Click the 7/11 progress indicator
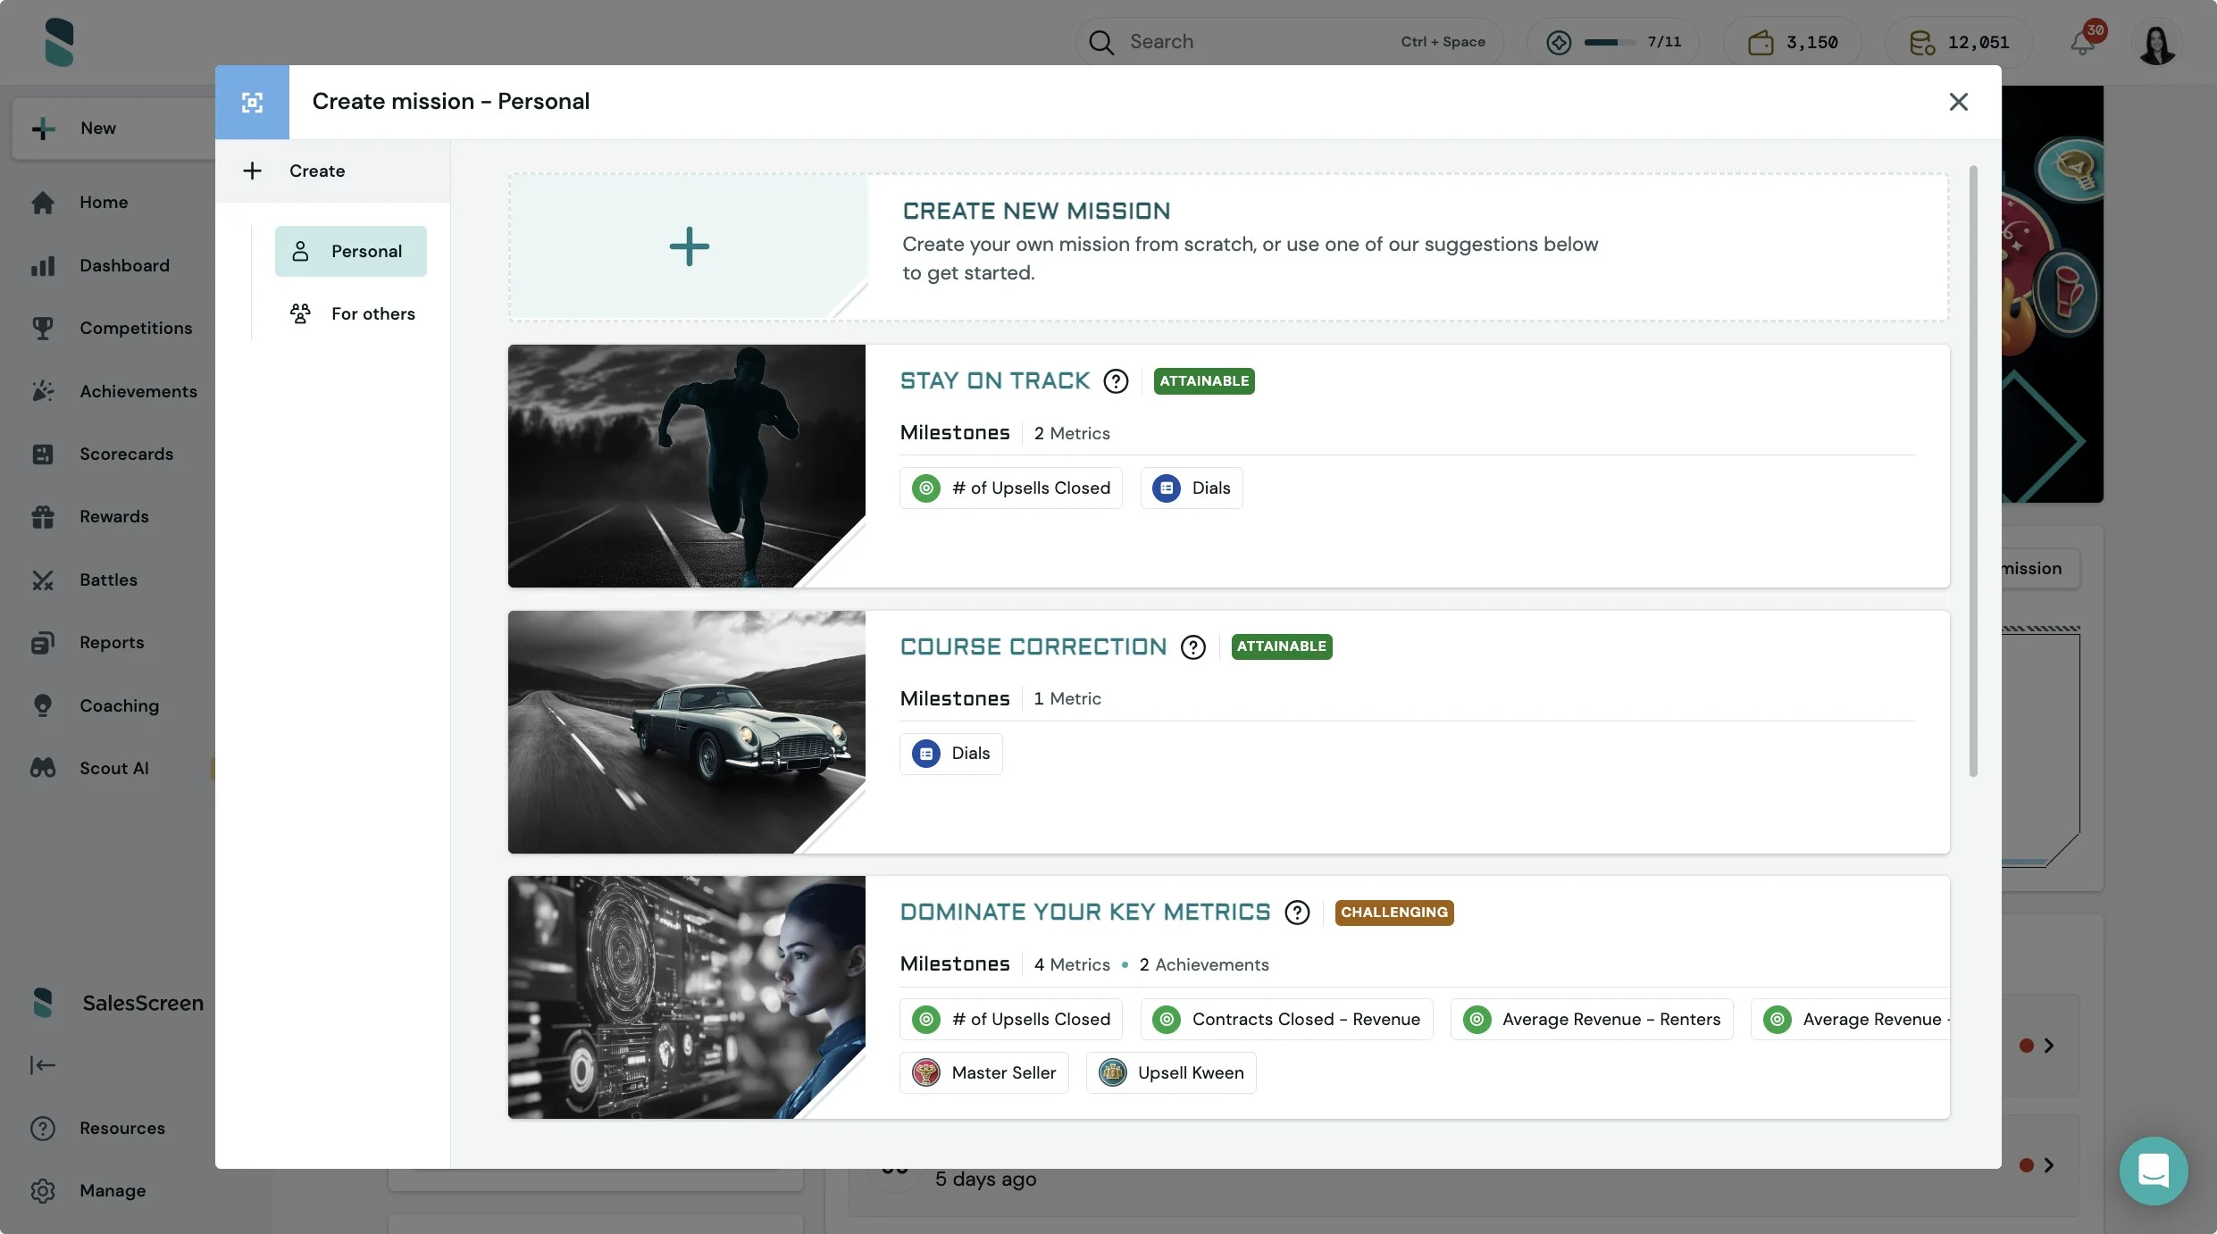 (x=1613, y=42)
